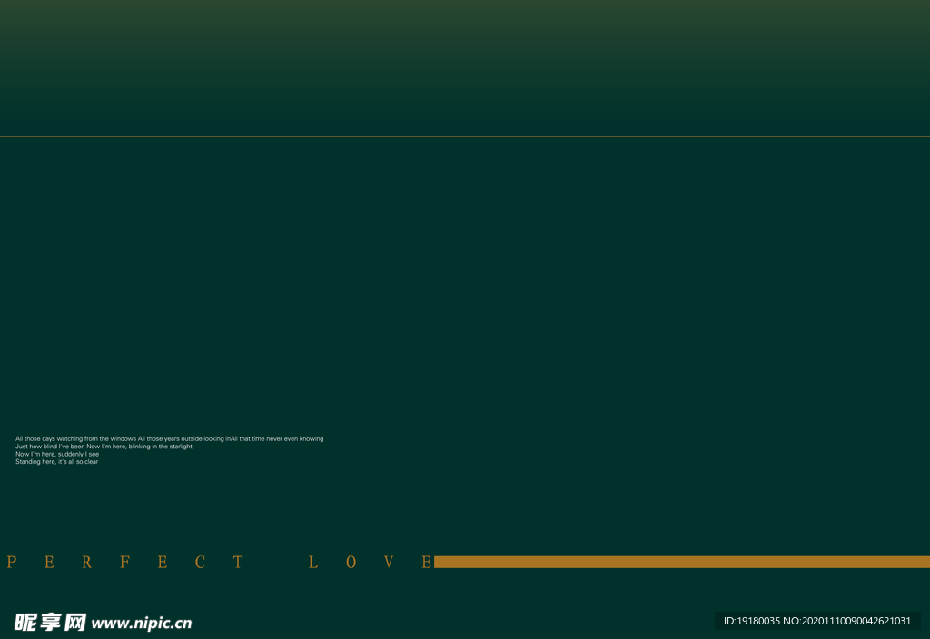Click the letter V in LOVE
The height and width of the screenshot is (639, 930).
389,563
